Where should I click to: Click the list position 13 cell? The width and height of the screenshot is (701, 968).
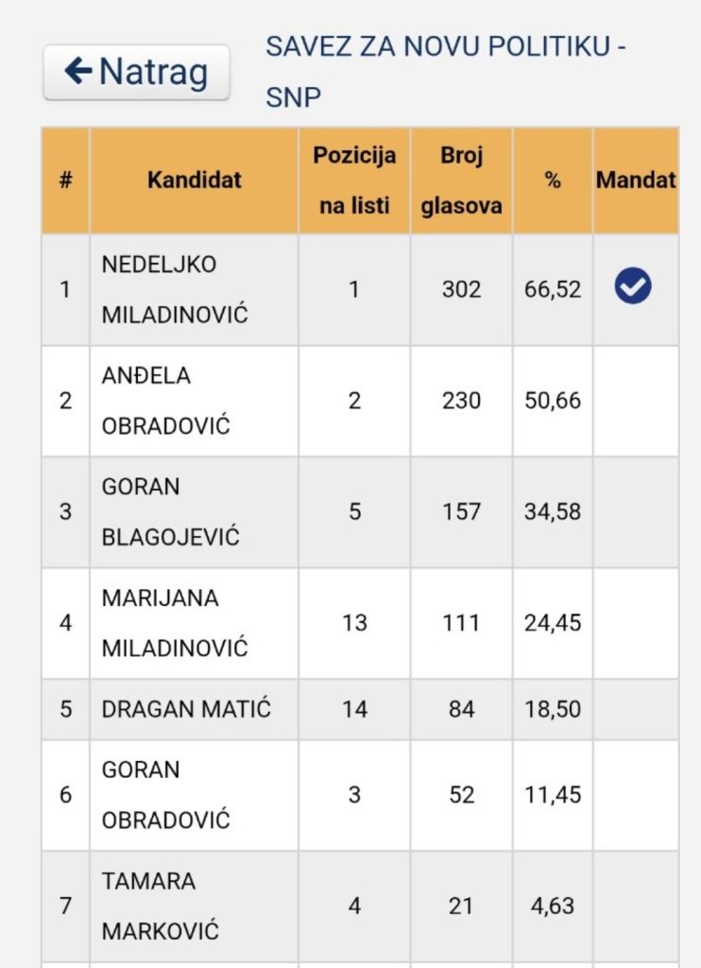[354, 623]
